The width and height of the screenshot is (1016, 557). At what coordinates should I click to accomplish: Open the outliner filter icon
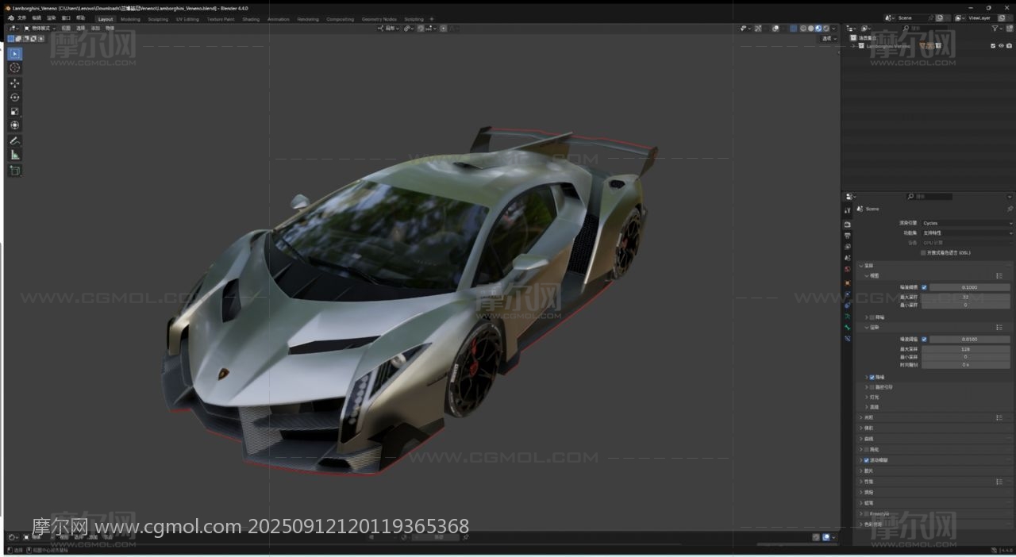[x=995, y=28]
